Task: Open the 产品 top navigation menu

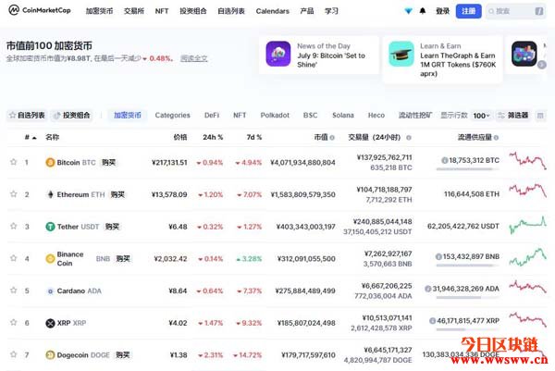Action: (x=307, y=11)
